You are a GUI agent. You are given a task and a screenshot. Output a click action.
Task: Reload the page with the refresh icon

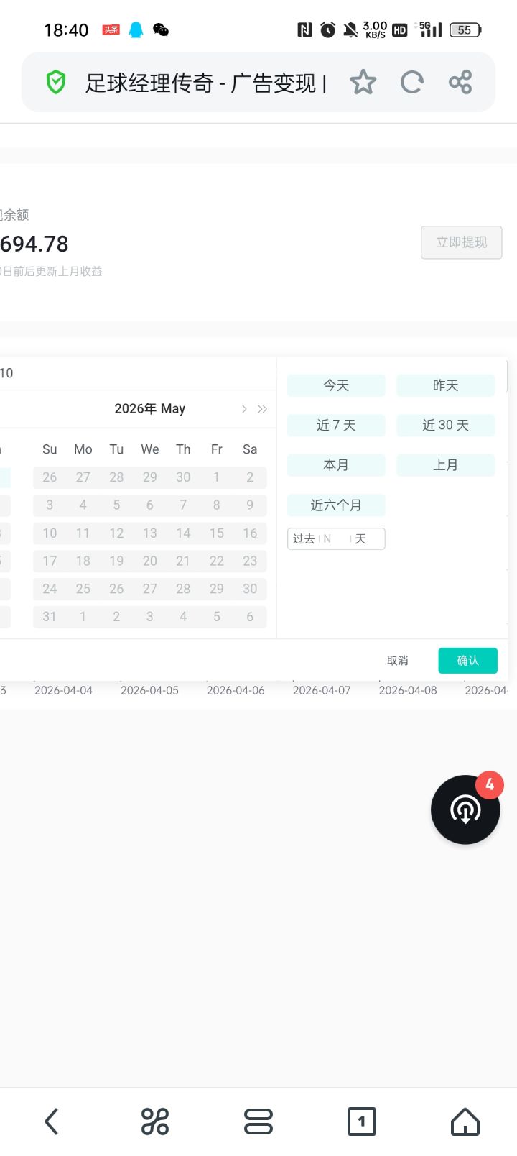411,83
